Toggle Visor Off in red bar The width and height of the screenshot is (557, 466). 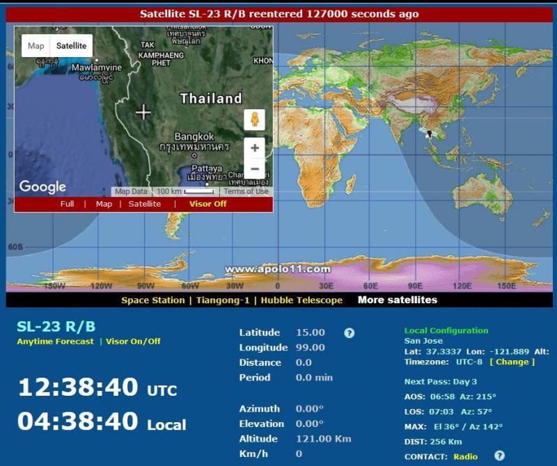coord(207,204)
